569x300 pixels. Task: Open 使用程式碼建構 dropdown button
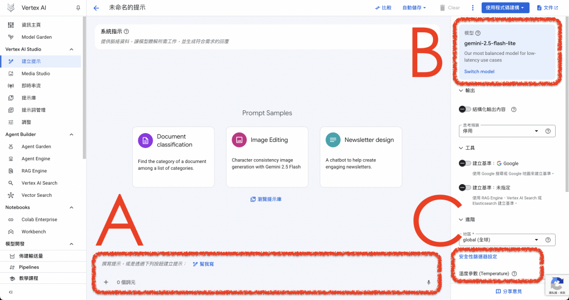505,8
